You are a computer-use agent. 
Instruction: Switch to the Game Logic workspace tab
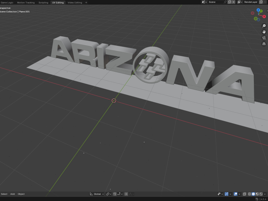(7, 3)
